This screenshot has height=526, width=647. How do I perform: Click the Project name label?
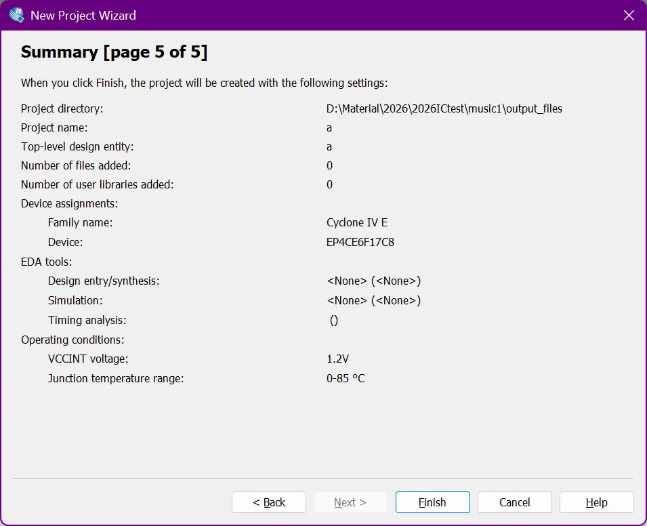click(54, 127)
